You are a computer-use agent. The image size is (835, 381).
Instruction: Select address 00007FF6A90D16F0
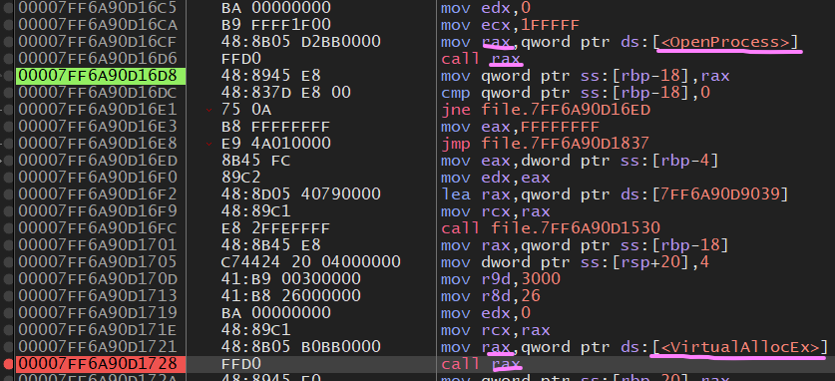[x=98, y=178]
